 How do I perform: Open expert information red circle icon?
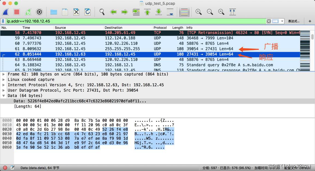[x=5, y=168]
